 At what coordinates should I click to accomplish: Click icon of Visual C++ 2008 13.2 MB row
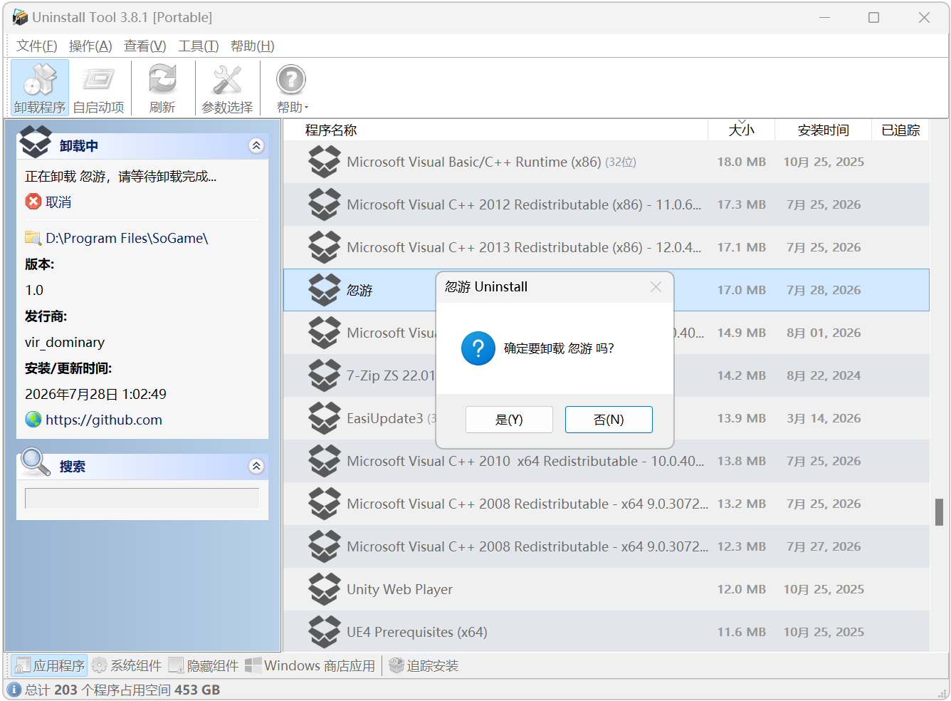pos(325,504)
